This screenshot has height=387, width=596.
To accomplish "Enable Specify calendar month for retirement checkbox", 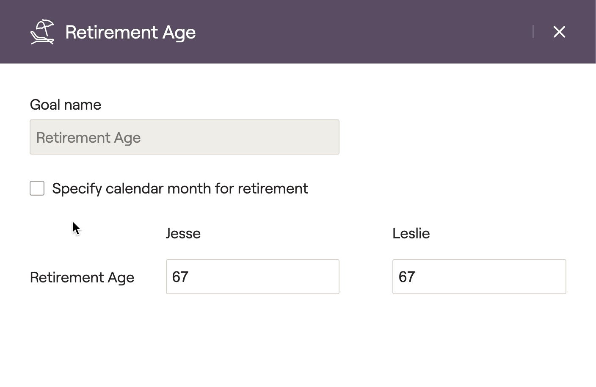I will point(37,188).
